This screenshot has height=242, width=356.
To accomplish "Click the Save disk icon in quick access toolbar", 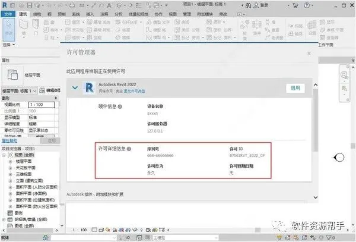I will pyautogui.click(x=29, y=5).
